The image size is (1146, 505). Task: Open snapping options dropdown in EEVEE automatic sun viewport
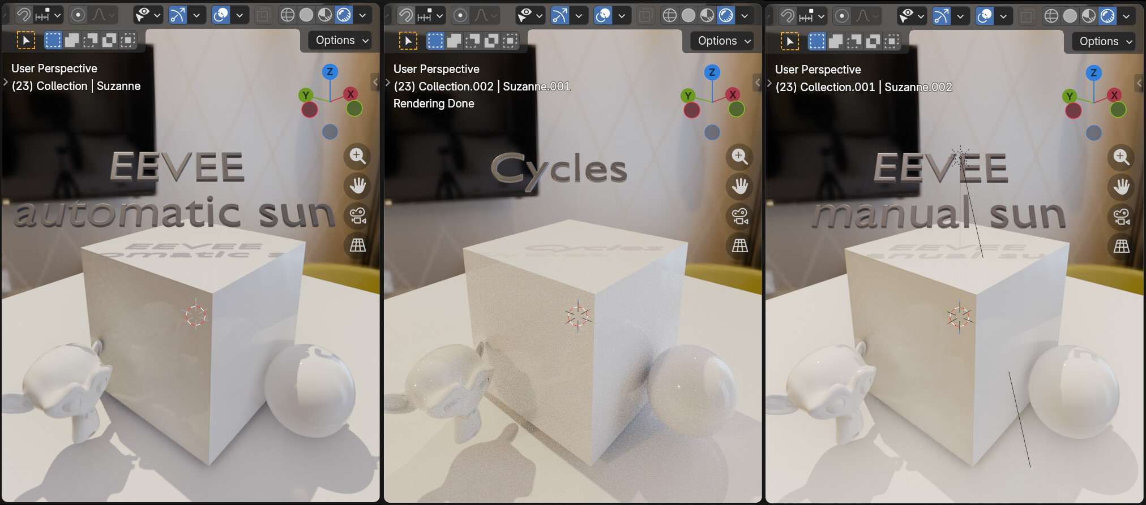click(x=49, y=15)
